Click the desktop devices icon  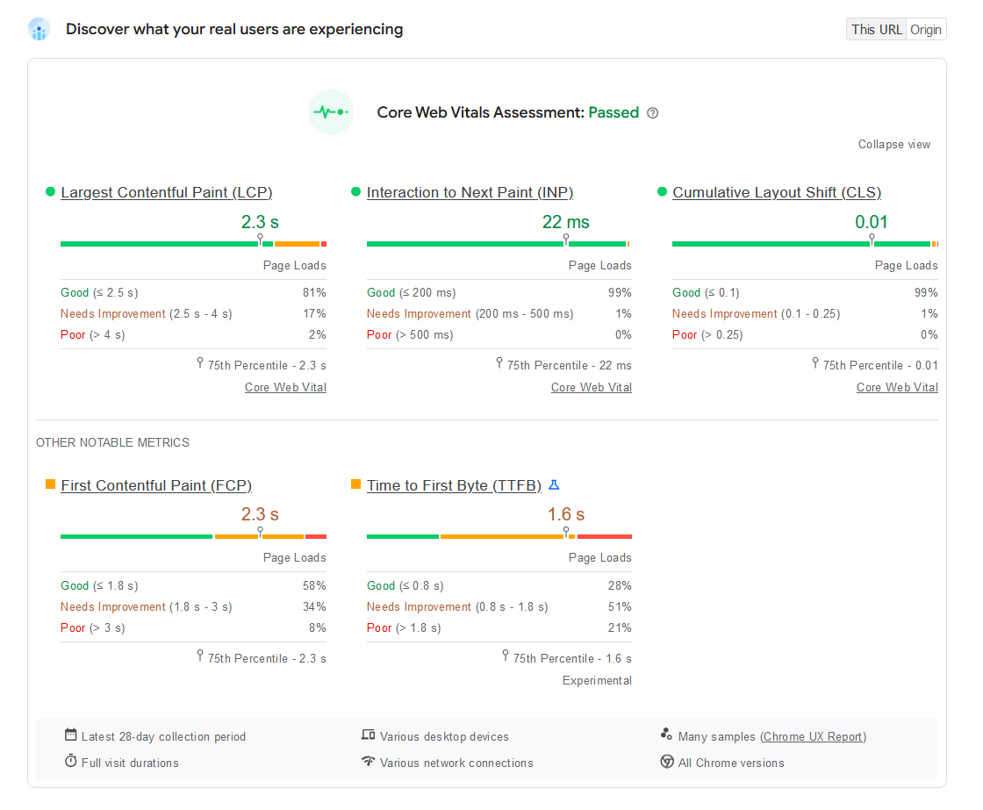[x=369, y=735]
